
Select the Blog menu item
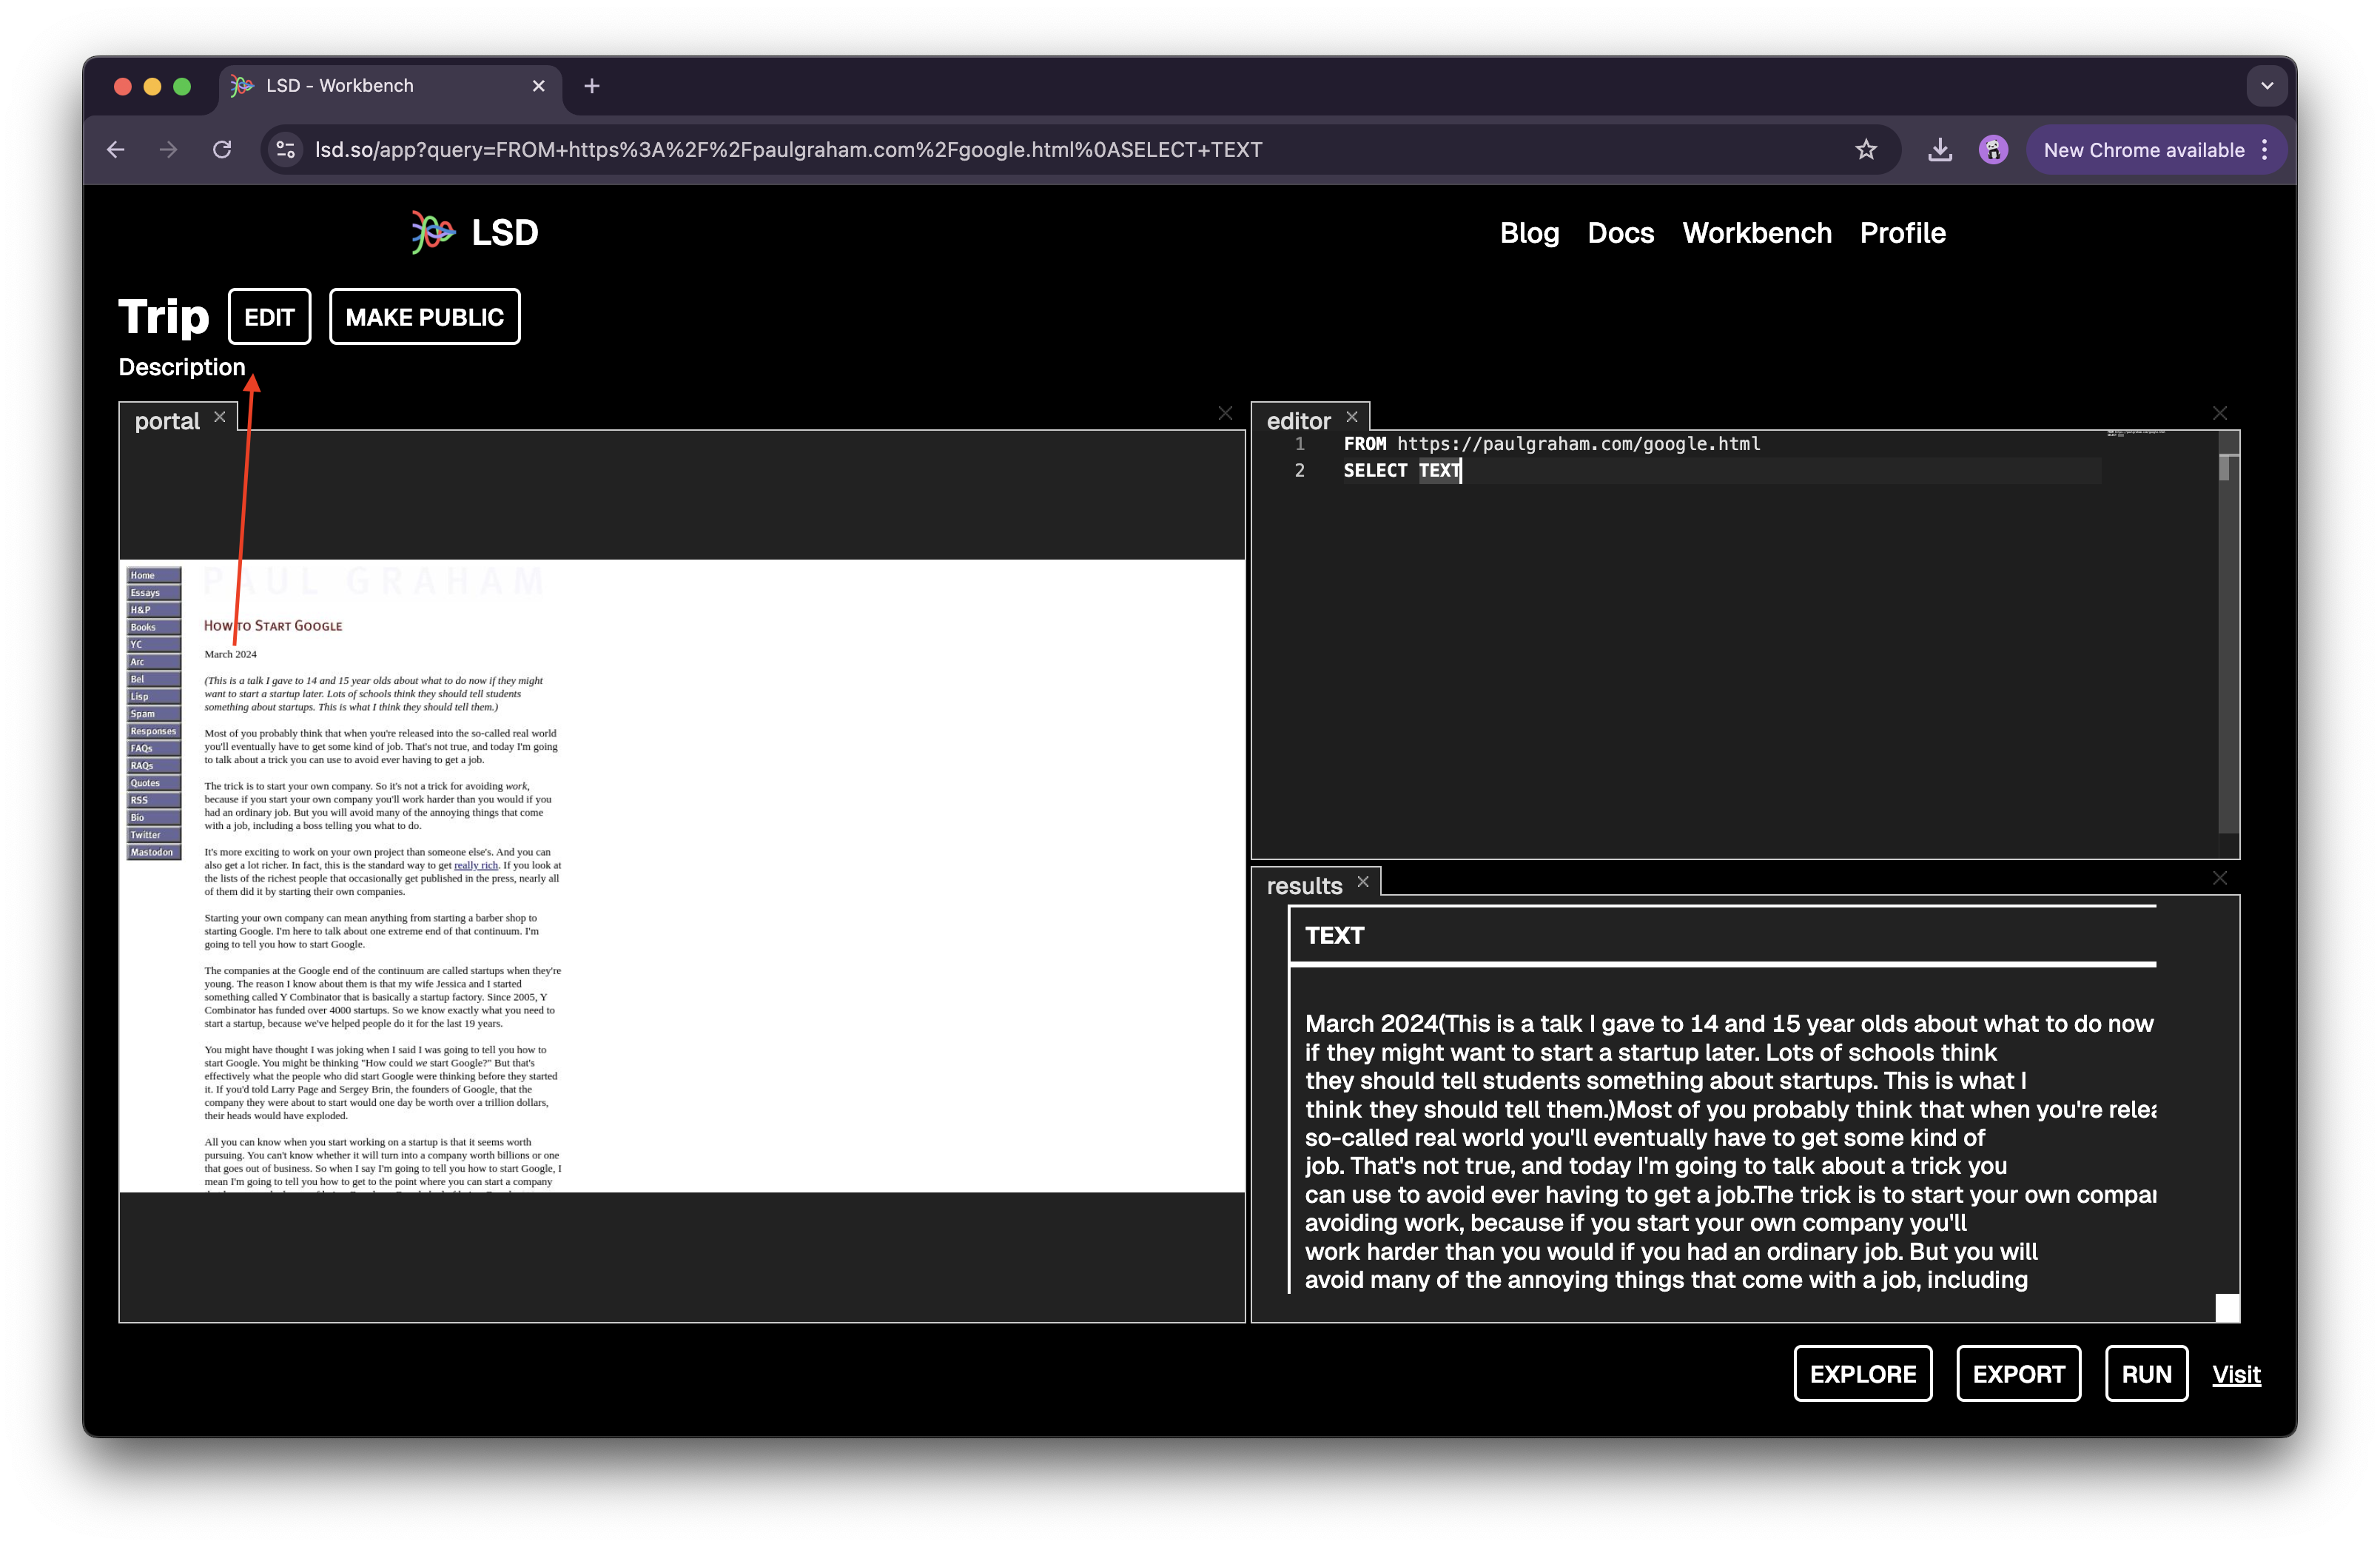1530,232
